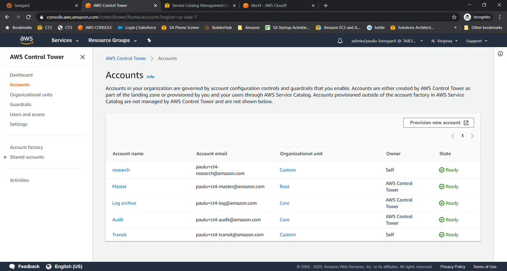507x271 pixels.
Task: Open the Support dropdown menu
Action: coord(477,41)
